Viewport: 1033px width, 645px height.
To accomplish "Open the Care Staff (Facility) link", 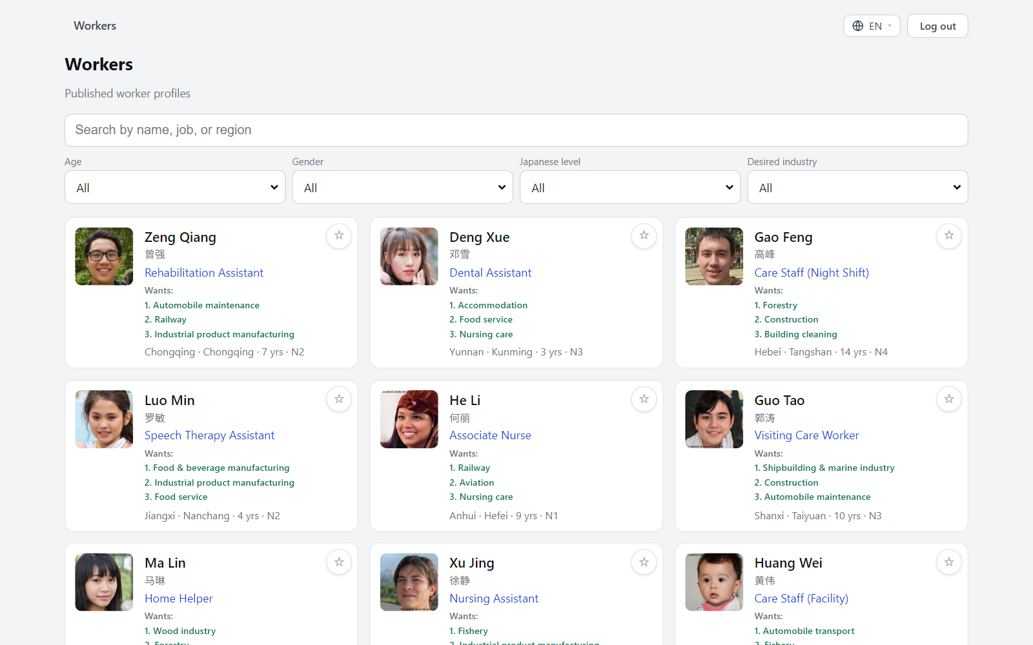I will (x=801, y=599).
